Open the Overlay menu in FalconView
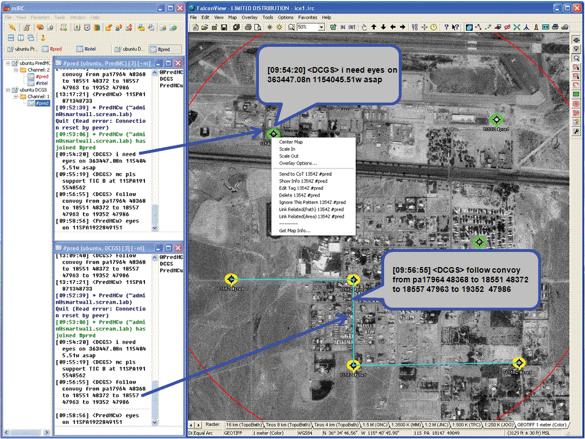The width and height of the screenshot is (585, 439). [249, 17]
